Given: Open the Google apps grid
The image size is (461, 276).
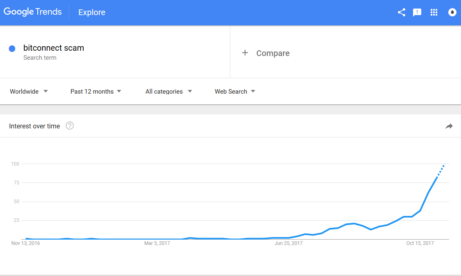Looking at the screenshot, I should click(434, 12).
